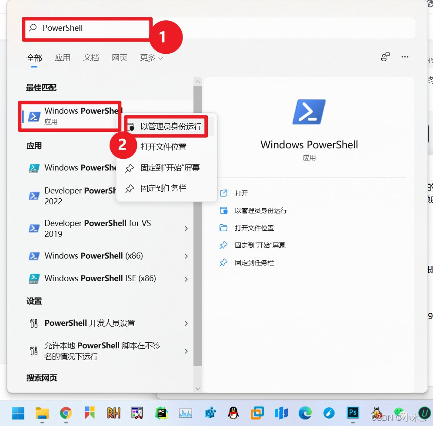The height and width of the screenshot is (426, 433).
Task: Expand Developer PowerShell for VS 2019 chevron
Action: coord(186,229)
